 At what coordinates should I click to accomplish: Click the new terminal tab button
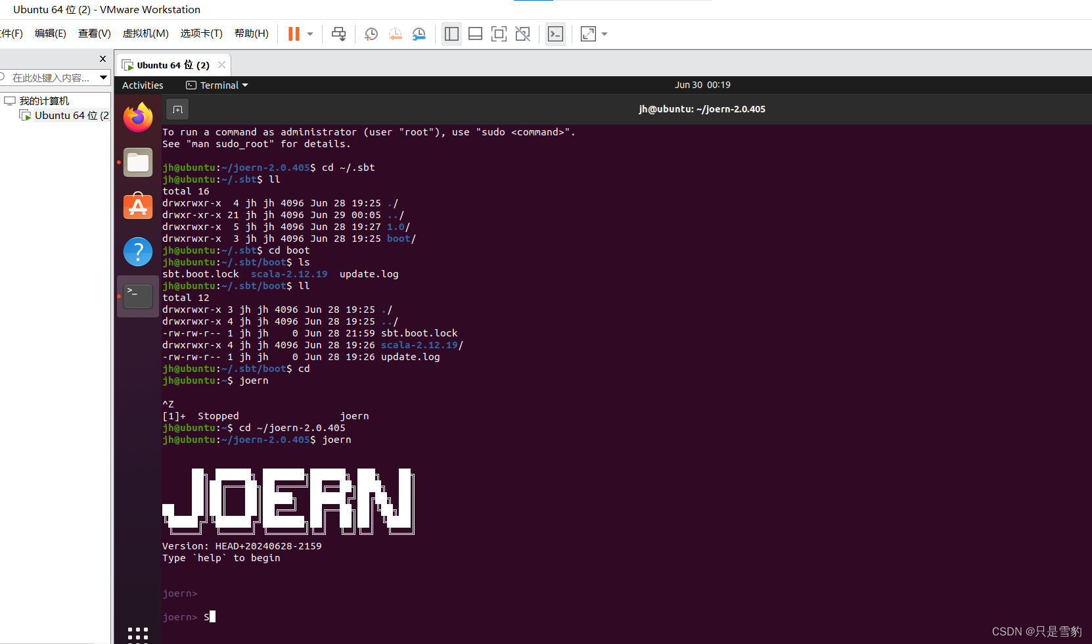coord(177,110)
